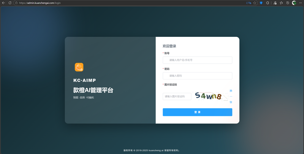Image resolution: width=304 pixels, height=154 pixels.
Task: Reload the page with the refresh icon
Action: (x=10, y=3)
